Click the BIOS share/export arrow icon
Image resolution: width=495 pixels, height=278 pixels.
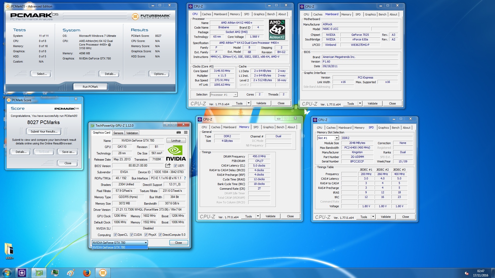pyautogui.click(x=168, y=166)
